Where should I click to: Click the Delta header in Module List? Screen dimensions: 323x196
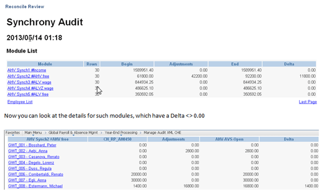(x=289, y=64)
